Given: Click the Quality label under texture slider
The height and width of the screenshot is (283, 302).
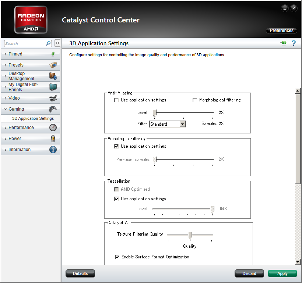Looking at the screenshot, I should tap(190, 246).
